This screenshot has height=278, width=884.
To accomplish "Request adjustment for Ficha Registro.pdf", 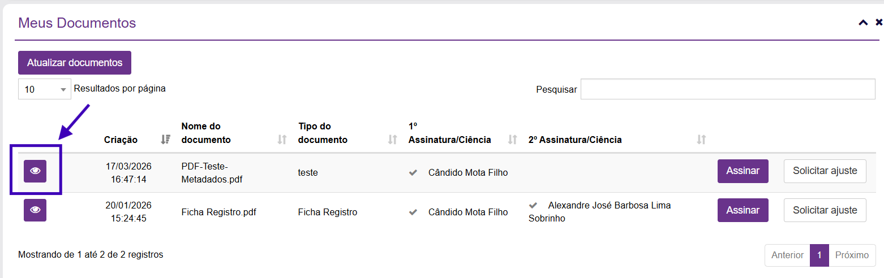I will coord(825,210).
